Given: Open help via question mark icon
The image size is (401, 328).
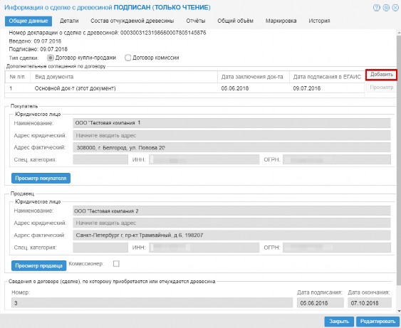Looking at the screenshot, I should [x=377, y=8].
